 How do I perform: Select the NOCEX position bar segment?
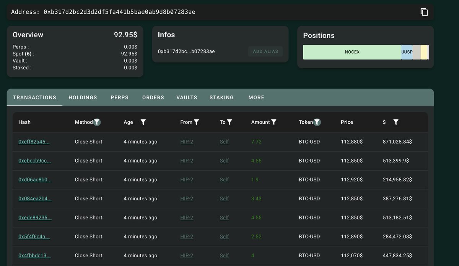point(352,52)
